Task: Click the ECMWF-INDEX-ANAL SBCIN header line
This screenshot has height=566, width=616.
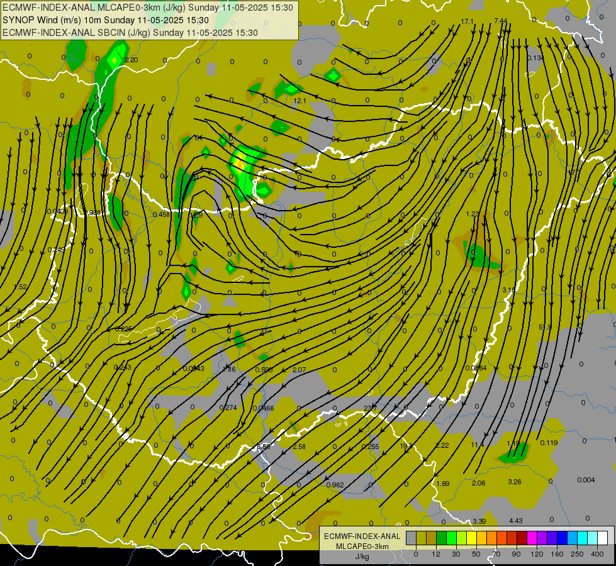Action: coord(130,33)
